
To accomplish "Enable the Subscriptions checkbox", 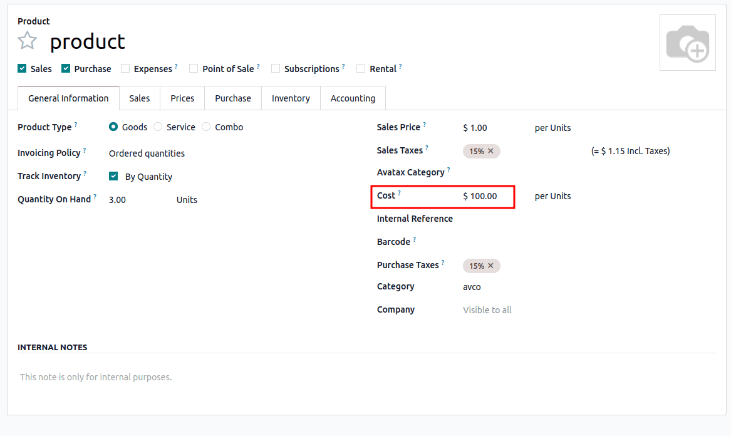I will click(x=276, y=68).
